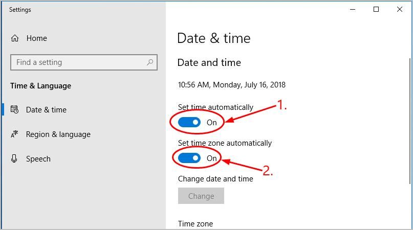
Task: Click the Date & time calendar-clock icon
Action: [x=15, y=110]
